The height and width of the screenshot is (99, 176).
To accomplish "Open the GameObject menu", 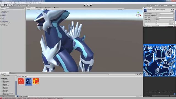I will coord(14,3).
